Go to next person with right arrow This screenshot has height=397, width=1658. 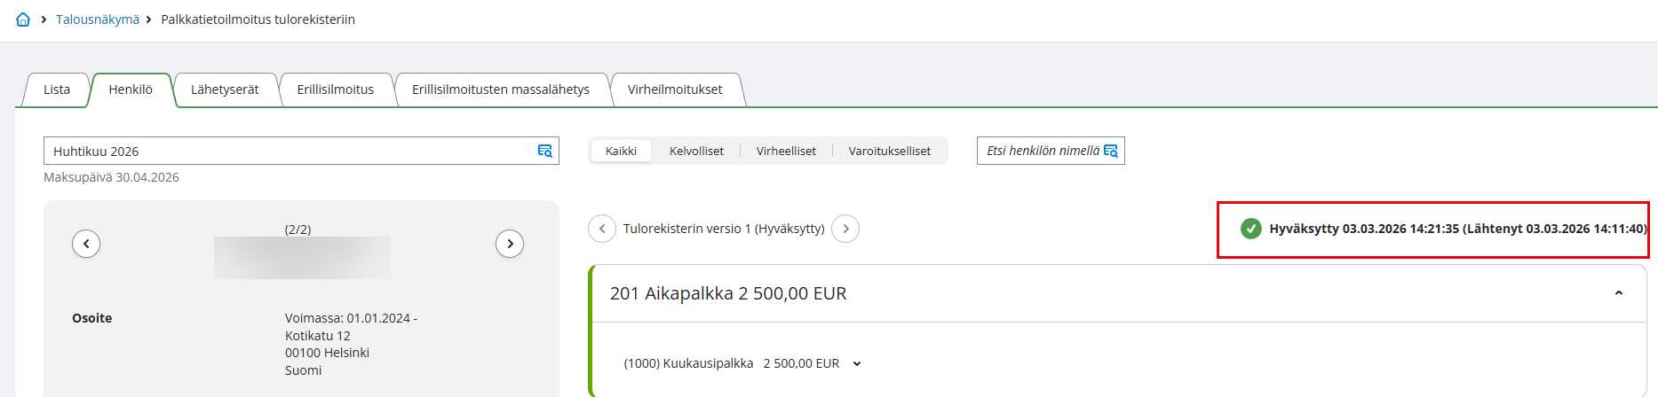coord(510,244)
